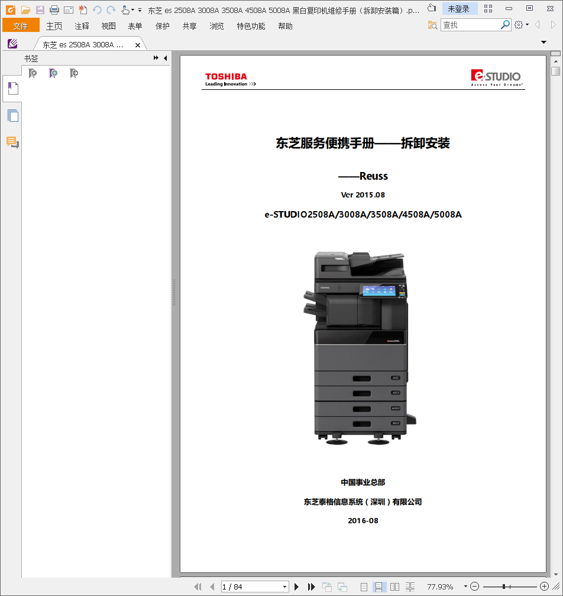563x596 pixels.
Task: Create a new blank document with starred page icon
Action: [x=82, y=10]
